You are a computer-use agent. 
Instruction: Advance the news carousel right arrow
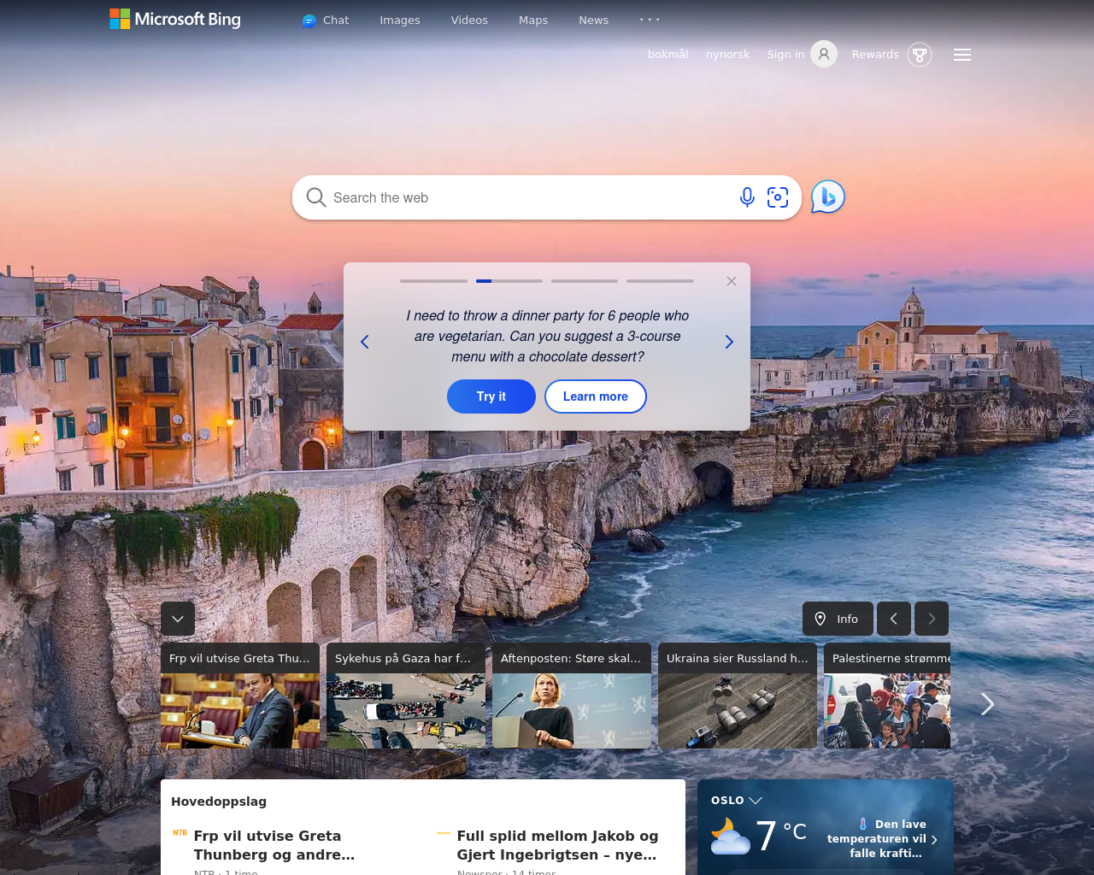[x=987, y=704]
